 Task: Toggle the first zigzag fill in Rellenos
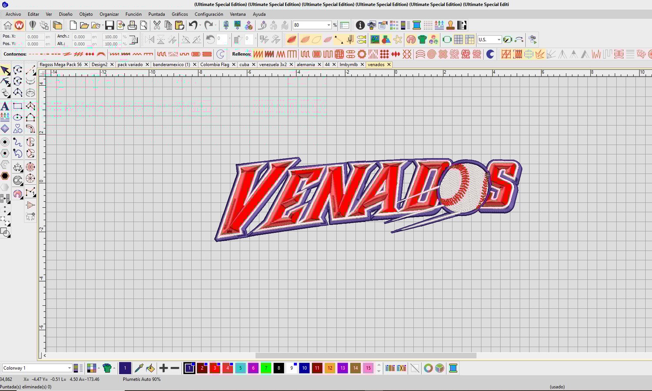point(258,54)
